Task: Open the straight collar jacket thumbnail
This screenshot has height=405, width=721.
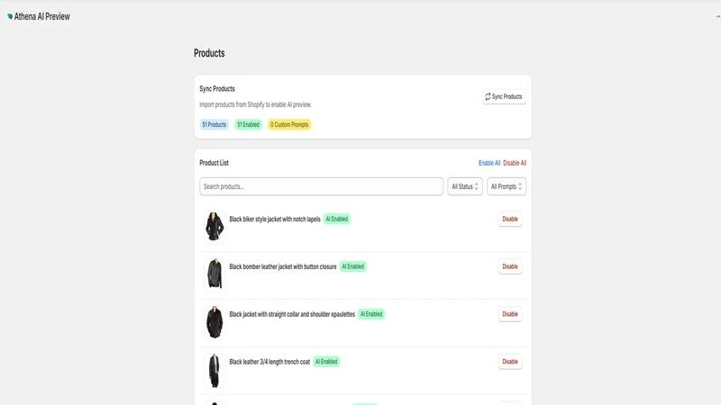Action: point(214,322)
